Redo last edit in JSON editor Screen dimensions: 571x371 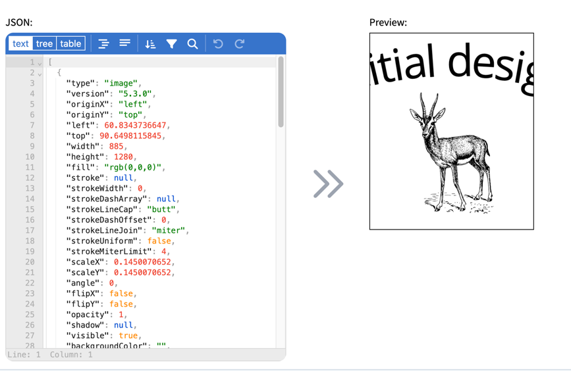[239, 44]
